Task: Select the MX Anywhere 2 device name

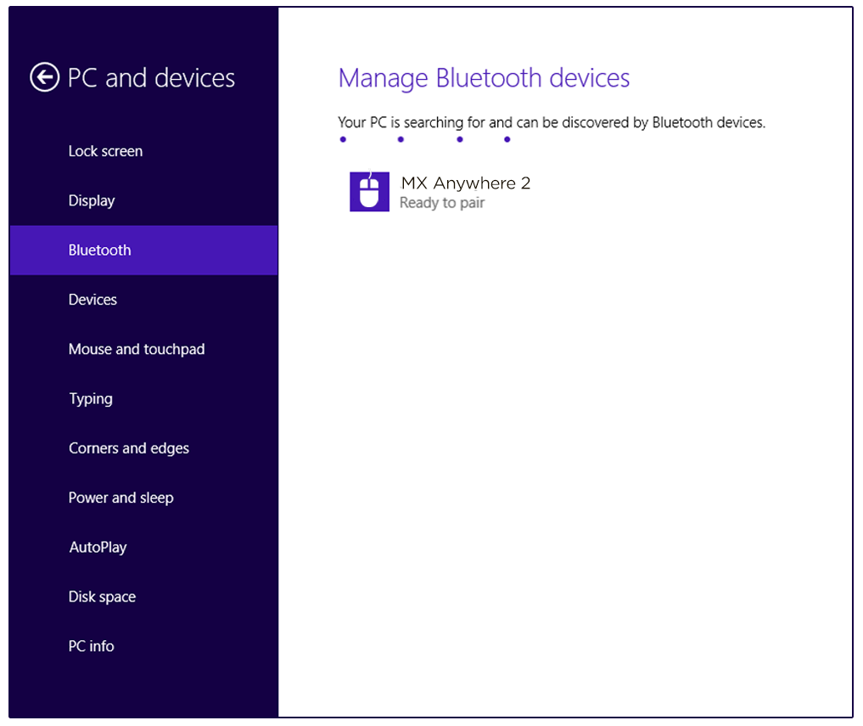Action: pyautogui.click(x=466, y=183)
